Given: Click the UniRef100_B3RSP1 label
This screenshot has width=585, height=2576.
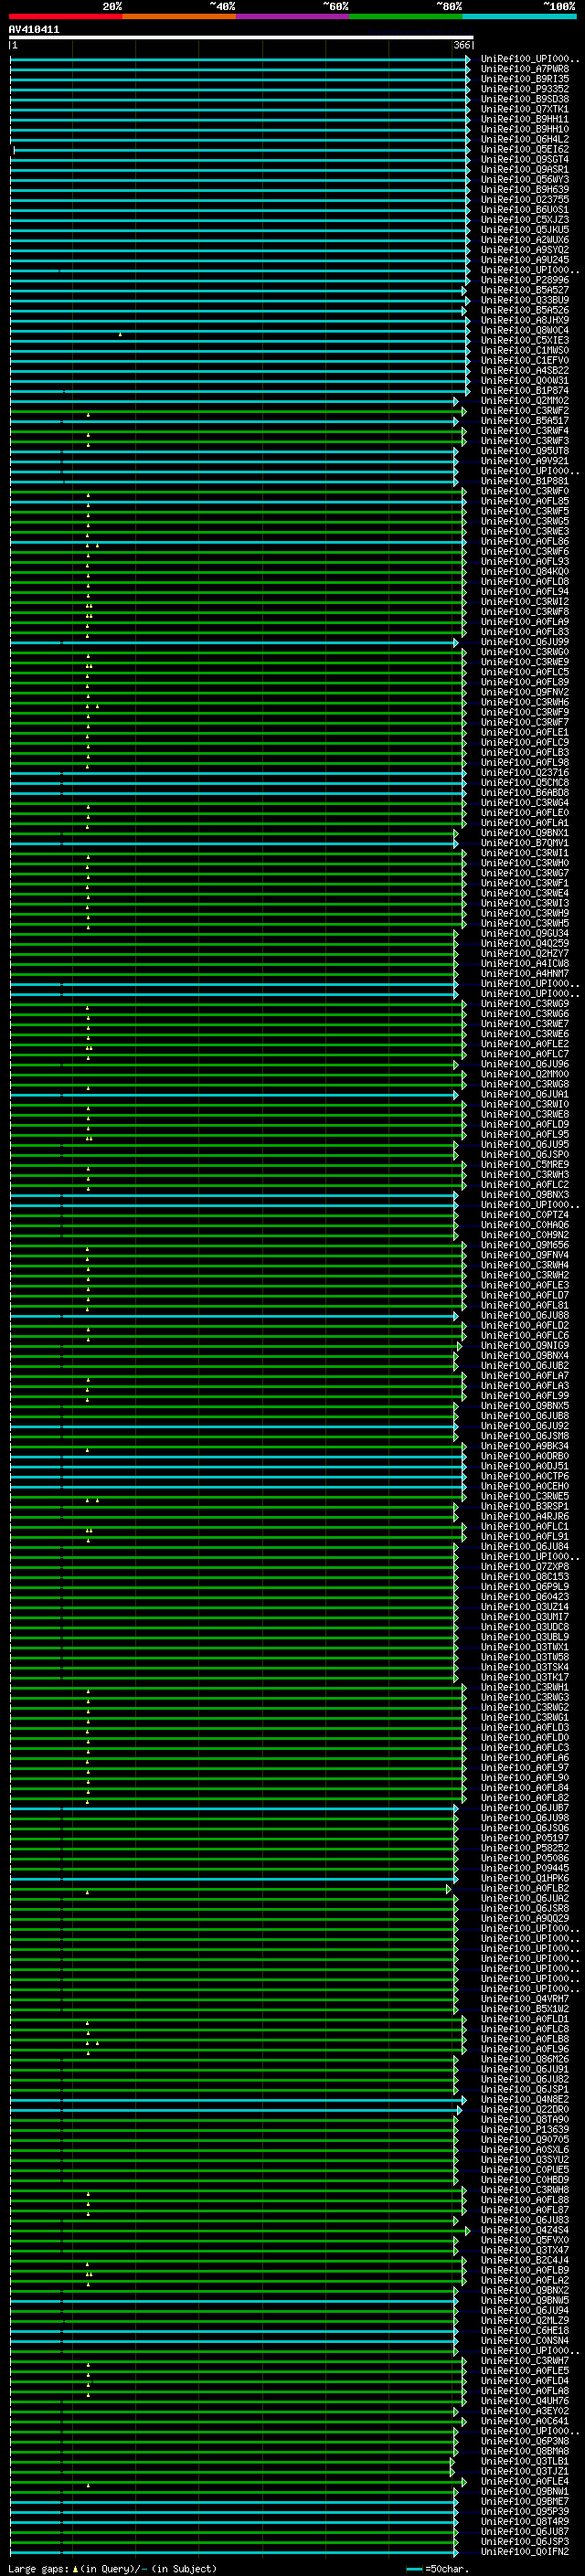Looking at the screenshot, I should (x=525, y=1506).
